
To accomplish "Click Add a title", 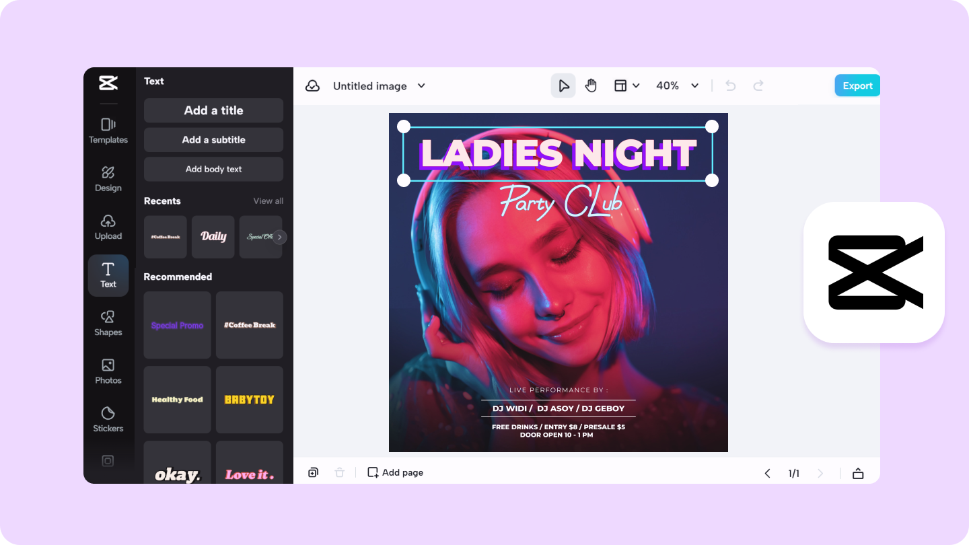I will (x=213, y=110).
